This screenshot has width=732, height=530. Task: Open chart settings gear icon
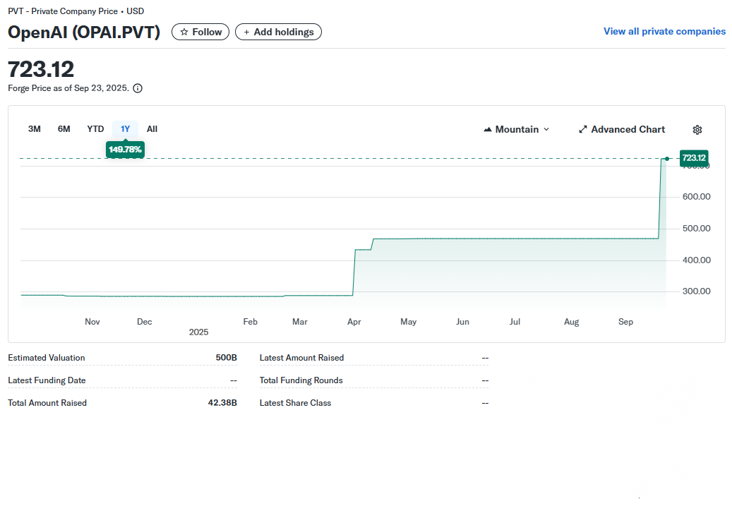[x=697, y=130]
